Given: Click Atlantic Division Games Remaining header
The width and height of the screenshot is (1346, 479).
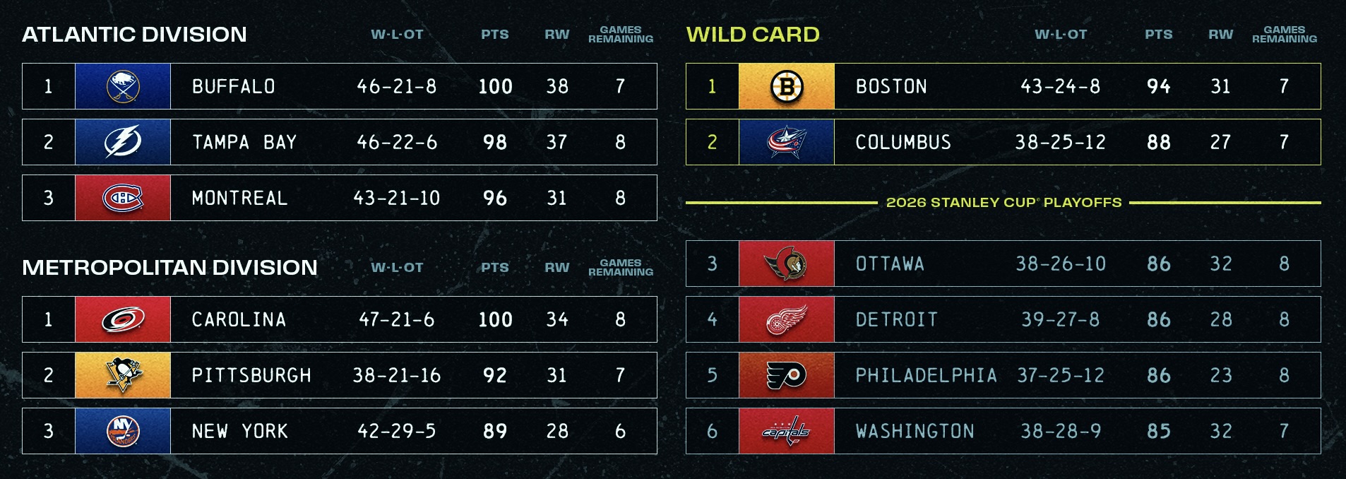Looking at the screenshot, I should (x=620, y=35).
